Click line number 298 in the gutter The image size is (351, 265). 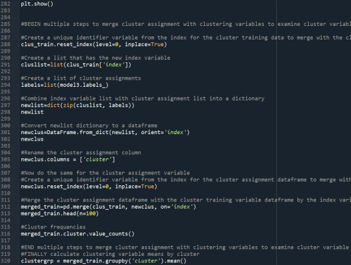tap(5, 112)
